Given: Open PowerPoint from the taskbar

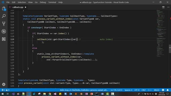Looking at the screenshot, I should coord(92,94).
